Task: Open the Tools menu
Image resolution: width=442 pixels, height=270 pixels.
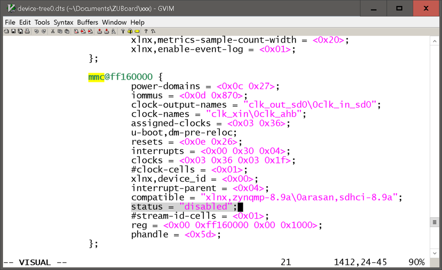Action: pos(42,22)
